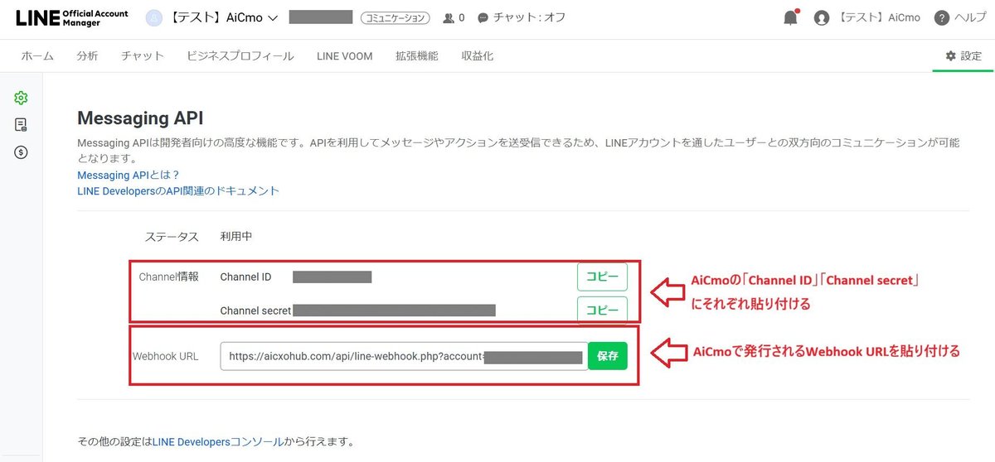Image resolution: width=995 pixels, height=462 pixels.
Task: Click the LINE Official Account Manager logo
Action: click(x=72, y=18)
